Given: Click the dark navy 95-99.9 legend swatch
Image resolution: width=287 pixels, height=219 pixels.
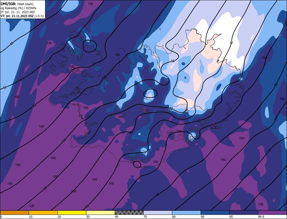Looking at the screenshot, I should click(x=244, y=212).
